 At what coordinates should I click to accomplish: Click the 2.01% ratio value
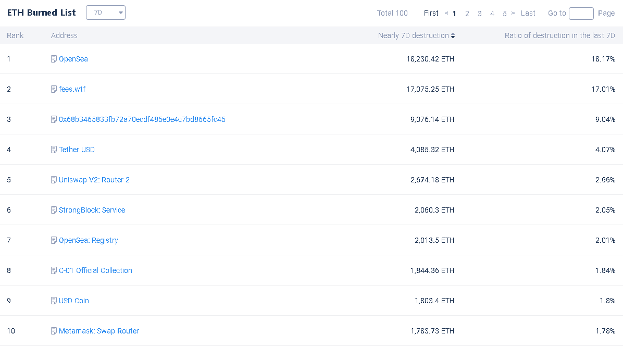[x=605, y=240]
